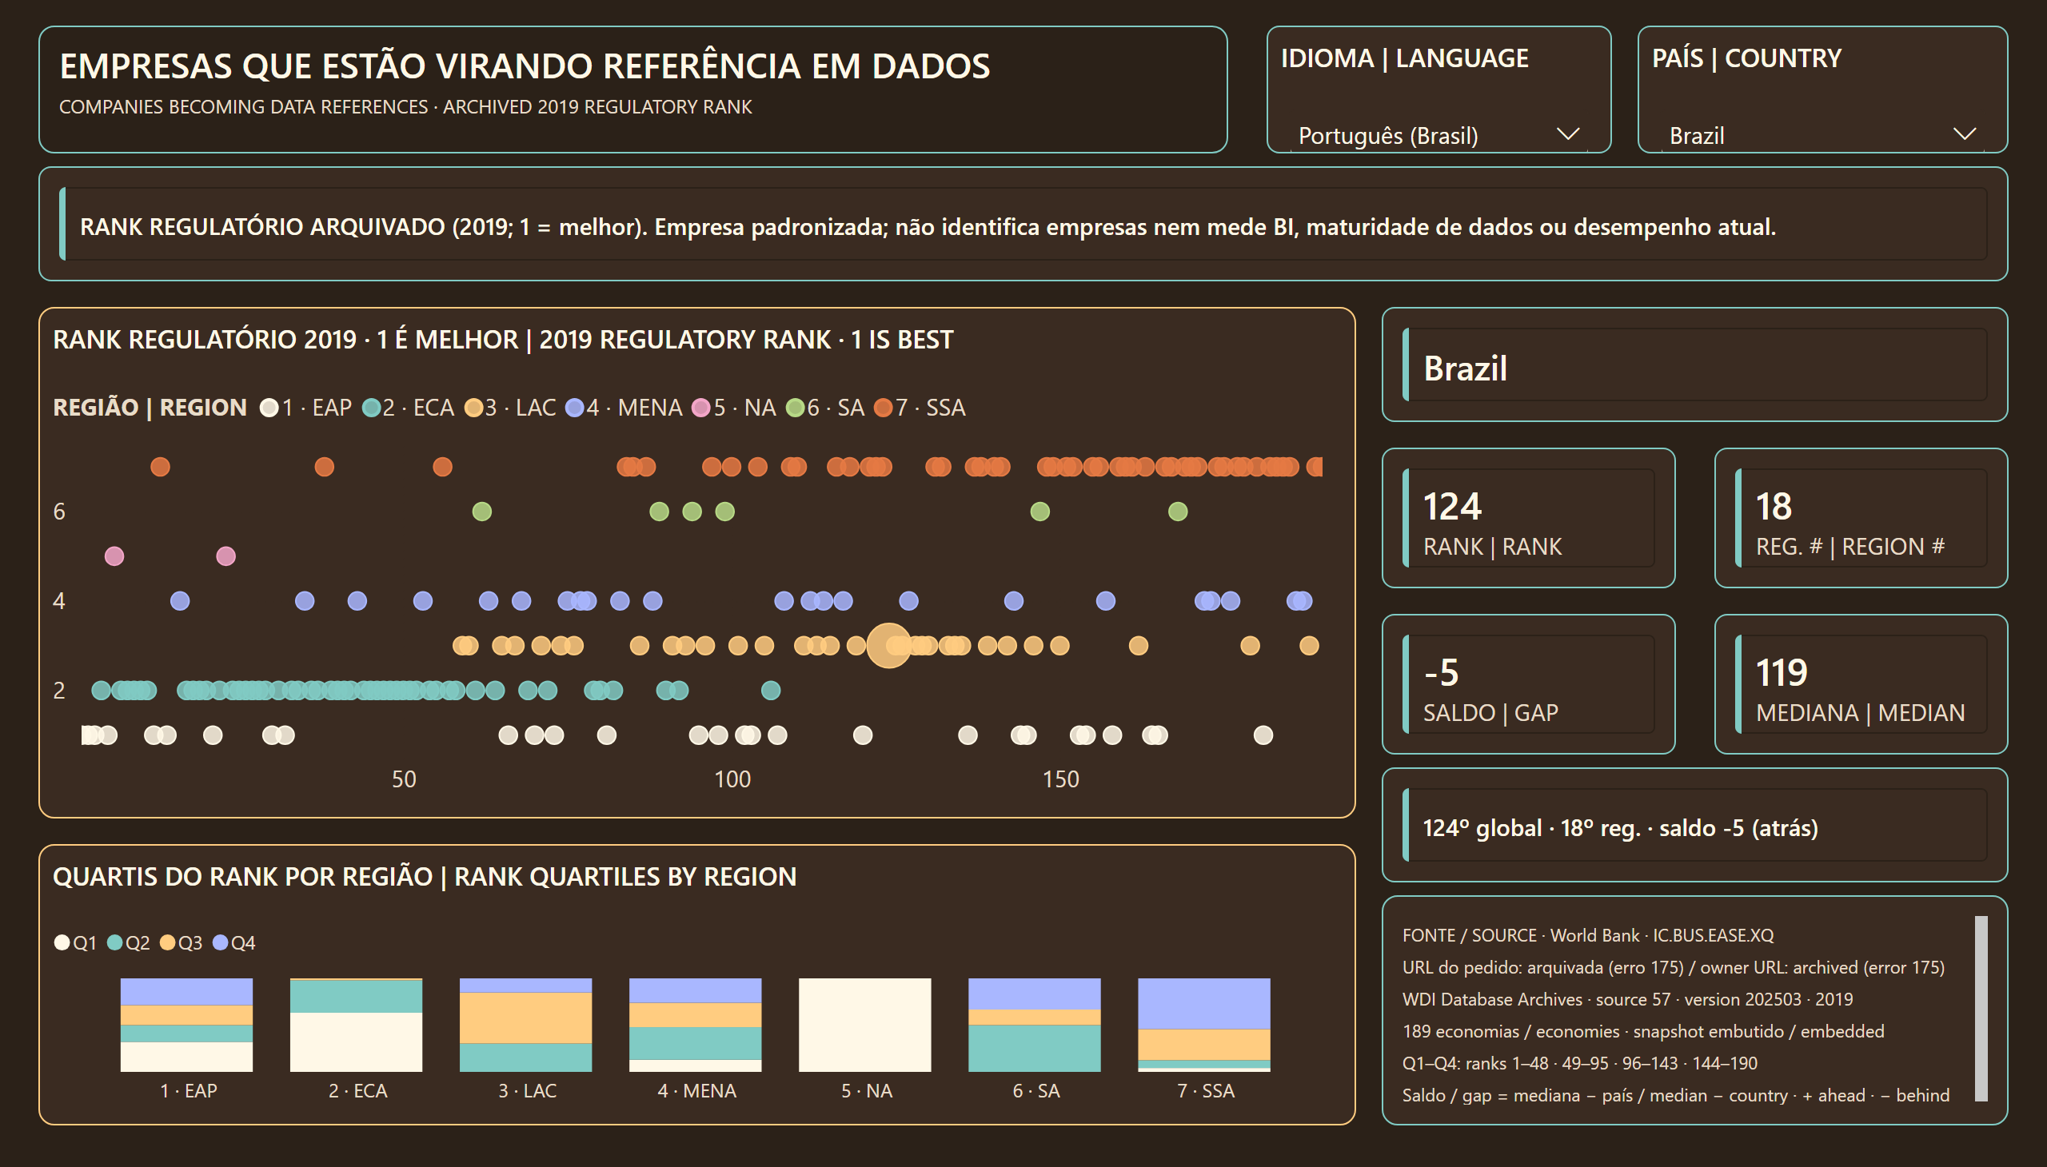Toggle the Q2 quartile legend item
This screenshot has width=2047, height=1167.
pyautogui.click(x=127, y=942)
